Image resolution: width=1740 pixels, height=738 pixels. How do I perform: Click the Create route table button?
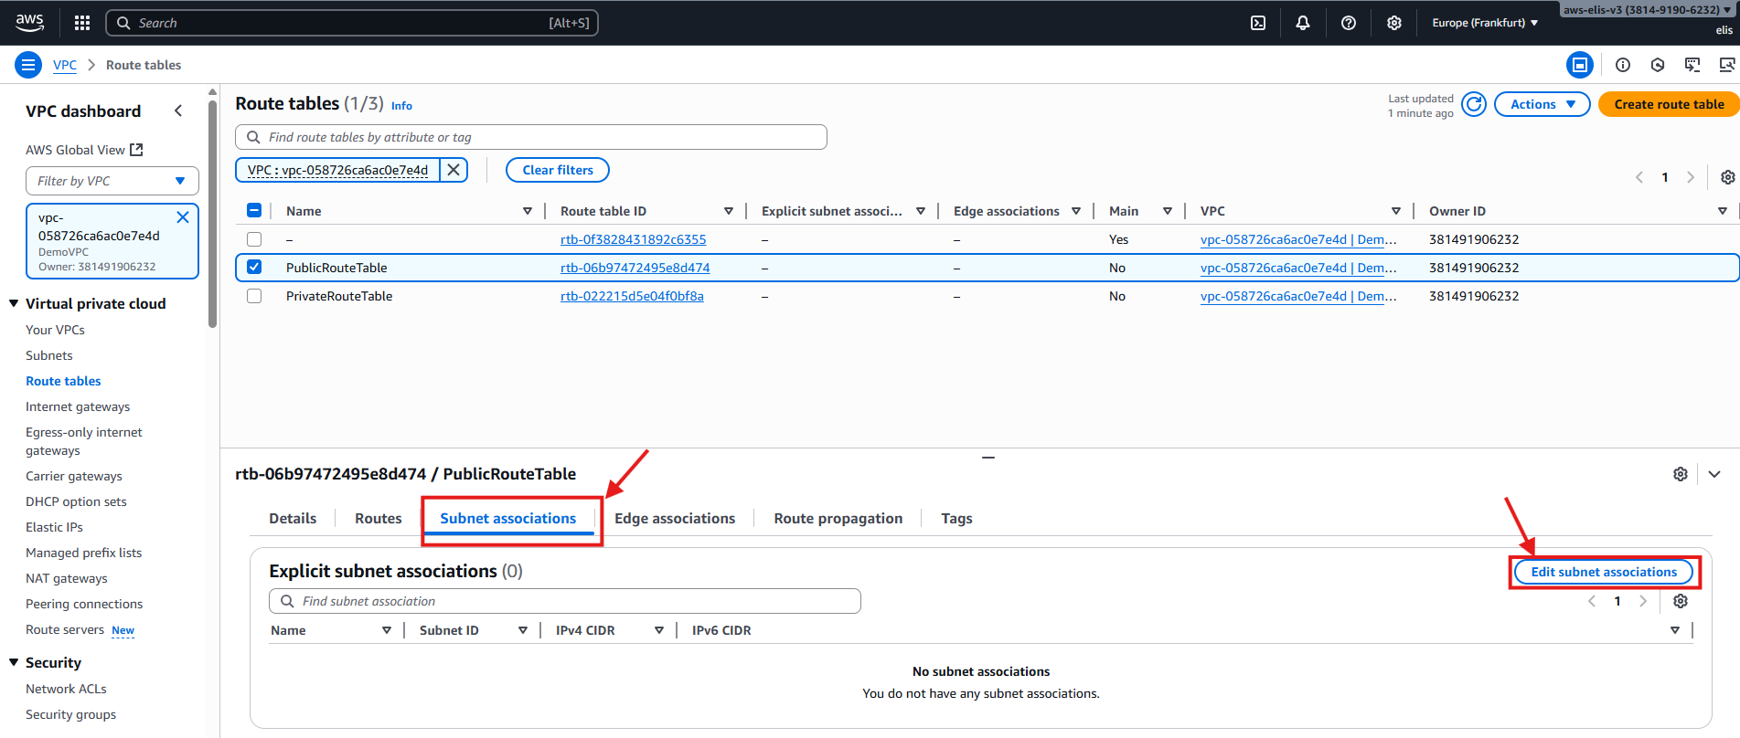[x=1669, y=104]
